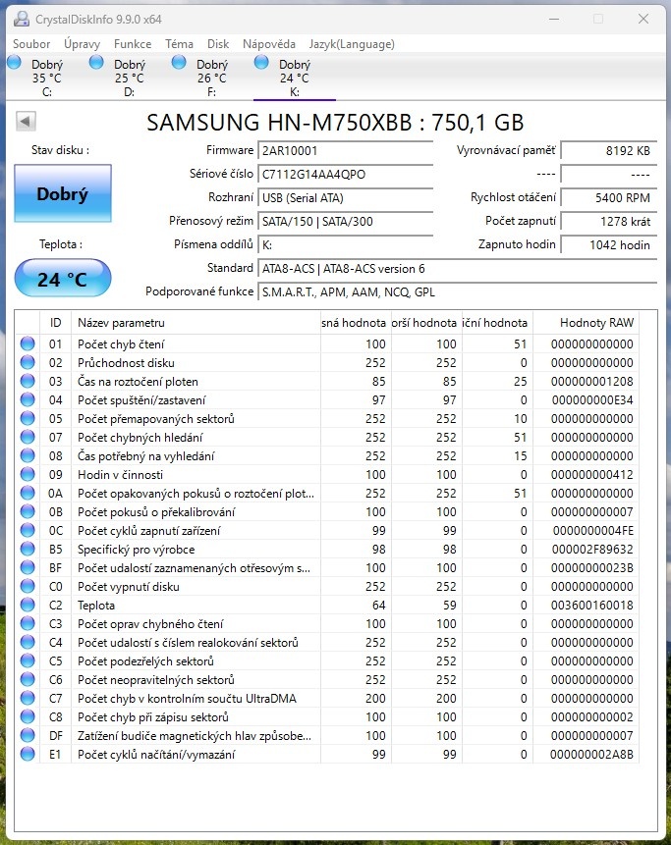This screenshot has width=671, height=845.
Task: Click the blue status dot of attribute E1
Action: coord(28,754)
